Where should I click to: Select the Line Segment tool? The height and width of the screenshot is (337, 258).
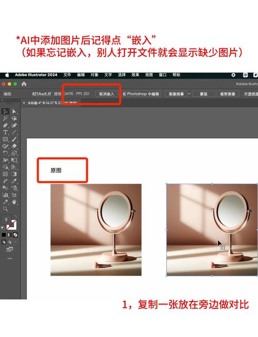coord(14,132)
